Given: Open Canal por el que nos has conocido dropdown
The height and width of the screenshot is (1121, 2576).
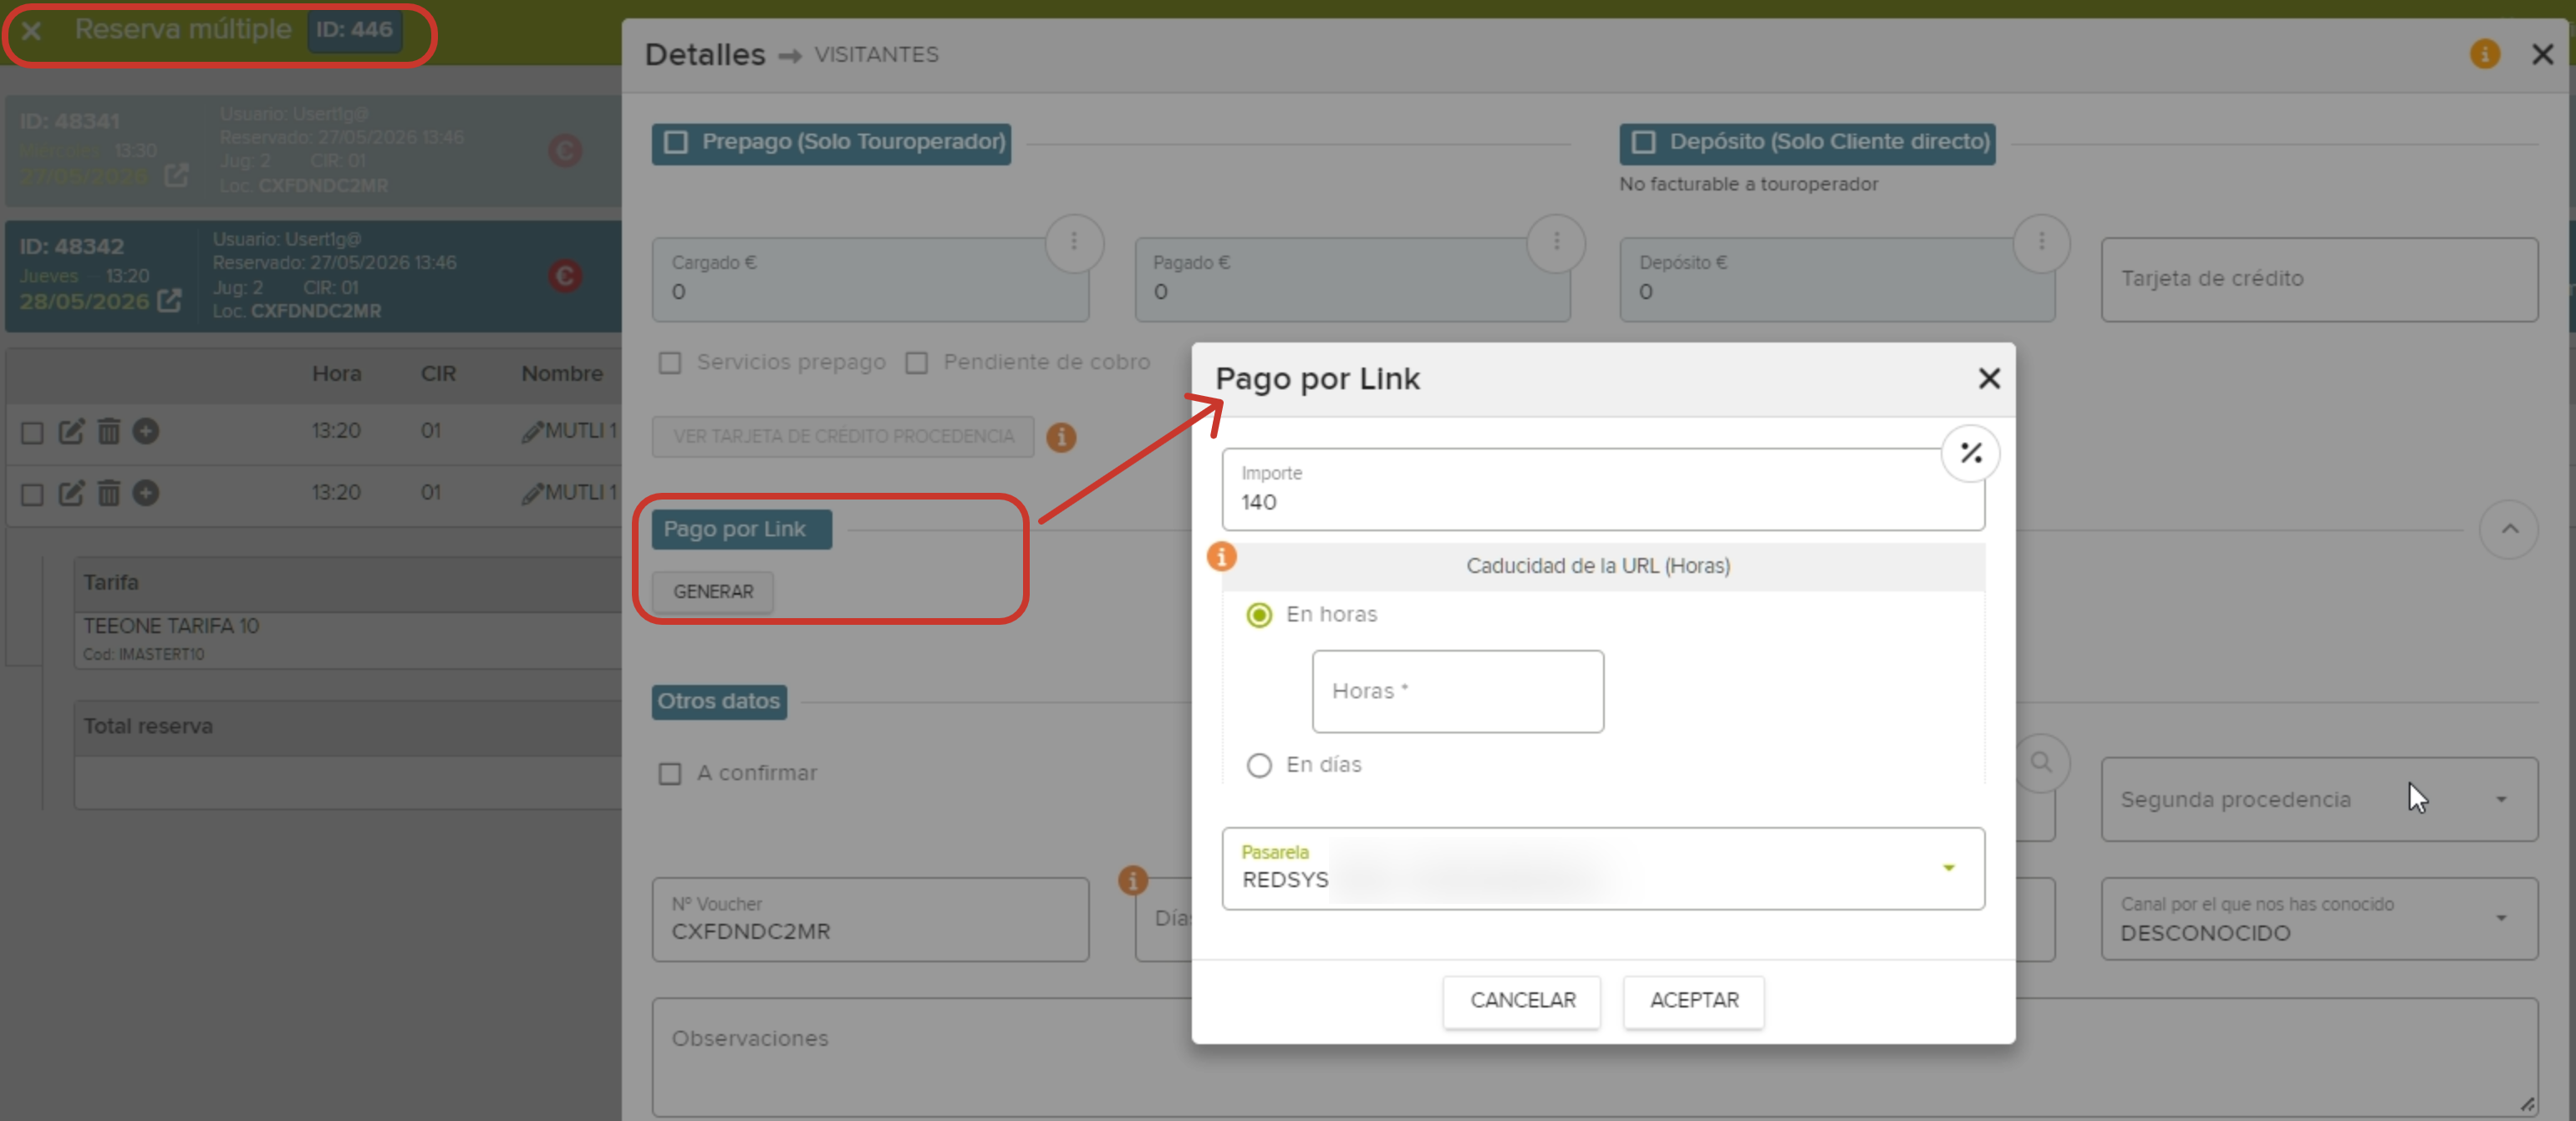Looking at the screenshot, I should pos(2319,919).
